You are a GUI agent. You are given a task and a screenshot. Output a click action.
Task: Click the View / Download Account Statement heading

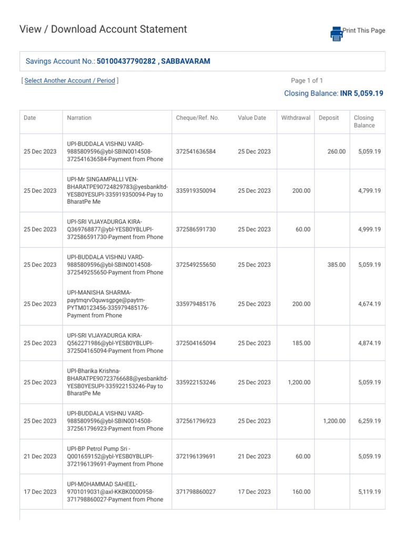pos(103,29)
